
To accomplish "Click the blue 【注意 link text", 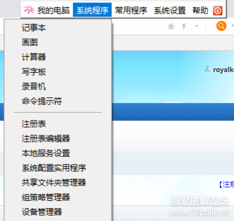I will 227,184.
